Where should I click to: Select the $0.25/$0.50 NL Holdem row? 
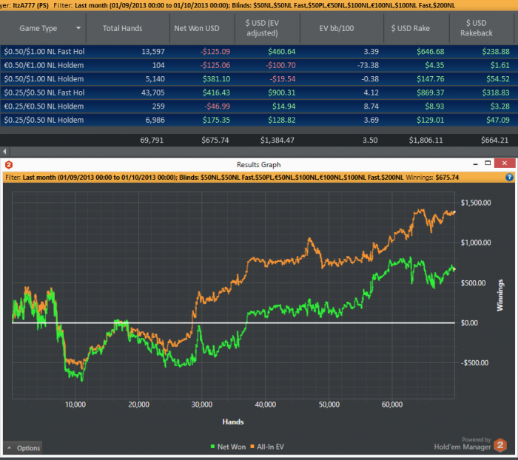(x=259, y=120)
